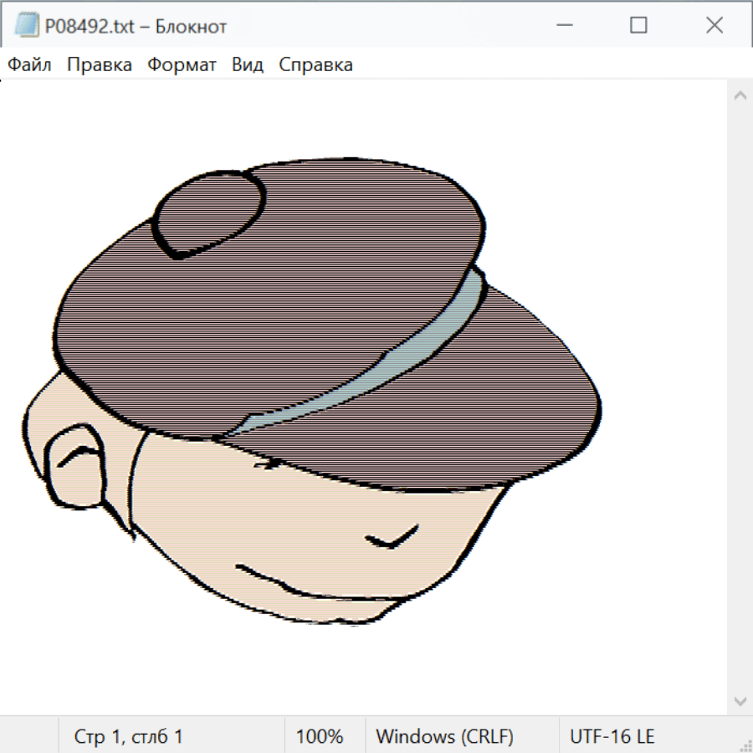Maximize the Блокнот window
Viewport: 753px width, 753px height.
[x=638, y=26]
